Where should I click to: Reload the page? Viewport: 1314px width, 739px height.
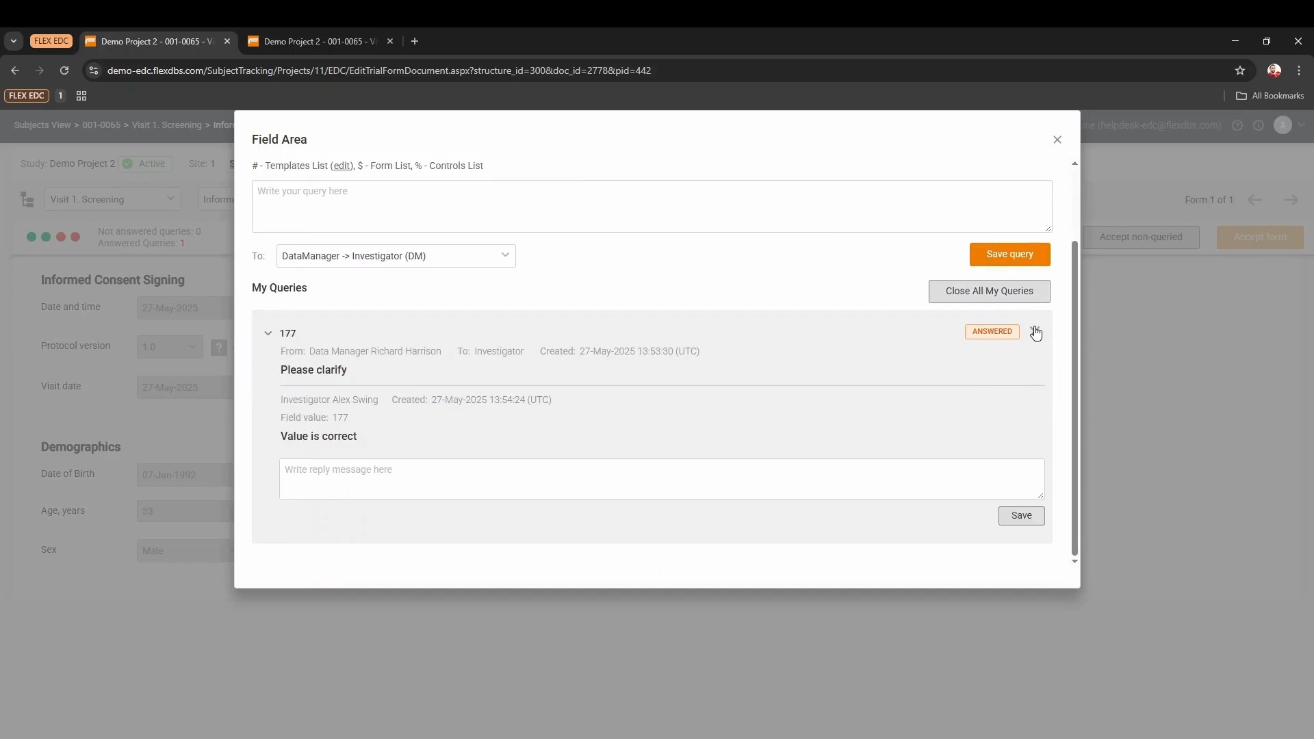(64, 70)
